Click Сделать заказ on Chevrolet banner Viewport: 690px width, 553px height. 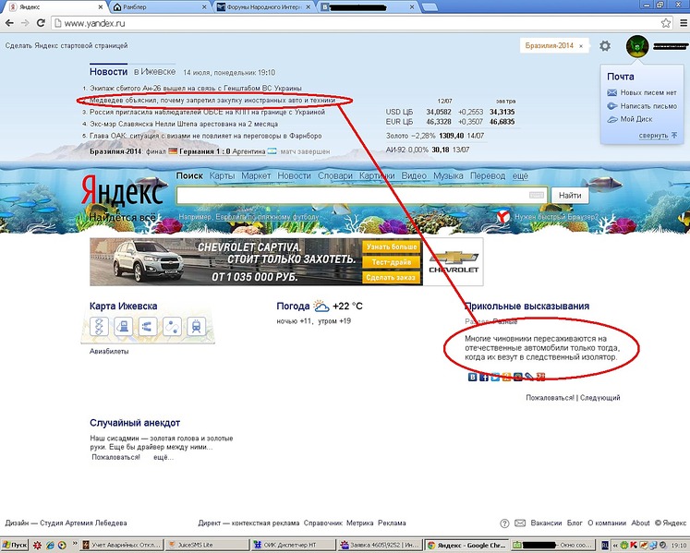pos(392,278)
